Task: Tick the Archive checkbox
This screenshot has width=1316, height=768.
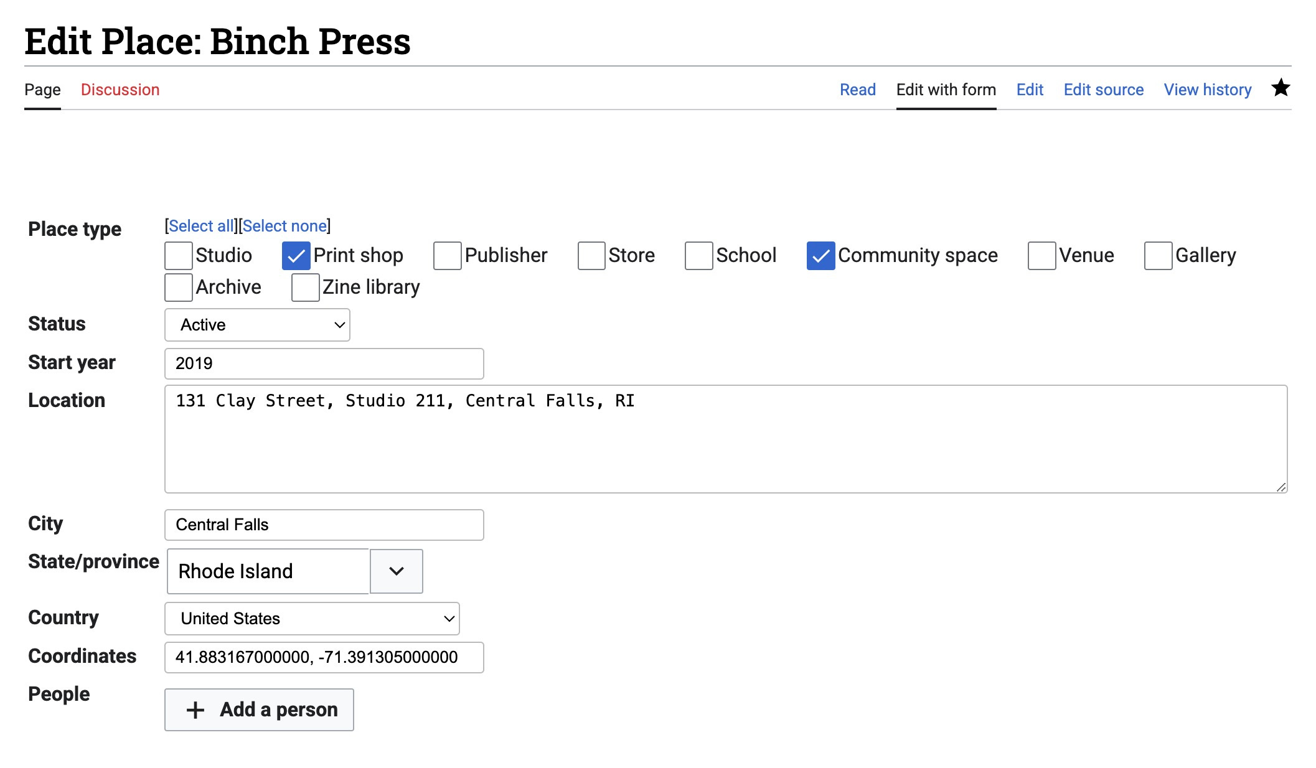Action: pyautogui.click(x=179, y=288)
